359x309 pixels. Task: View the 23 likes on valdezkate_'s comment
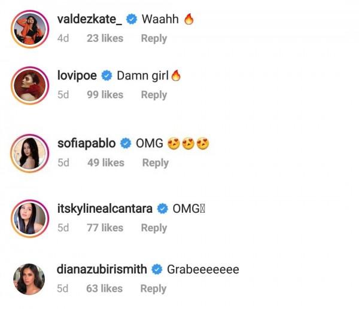click(105, 38)
